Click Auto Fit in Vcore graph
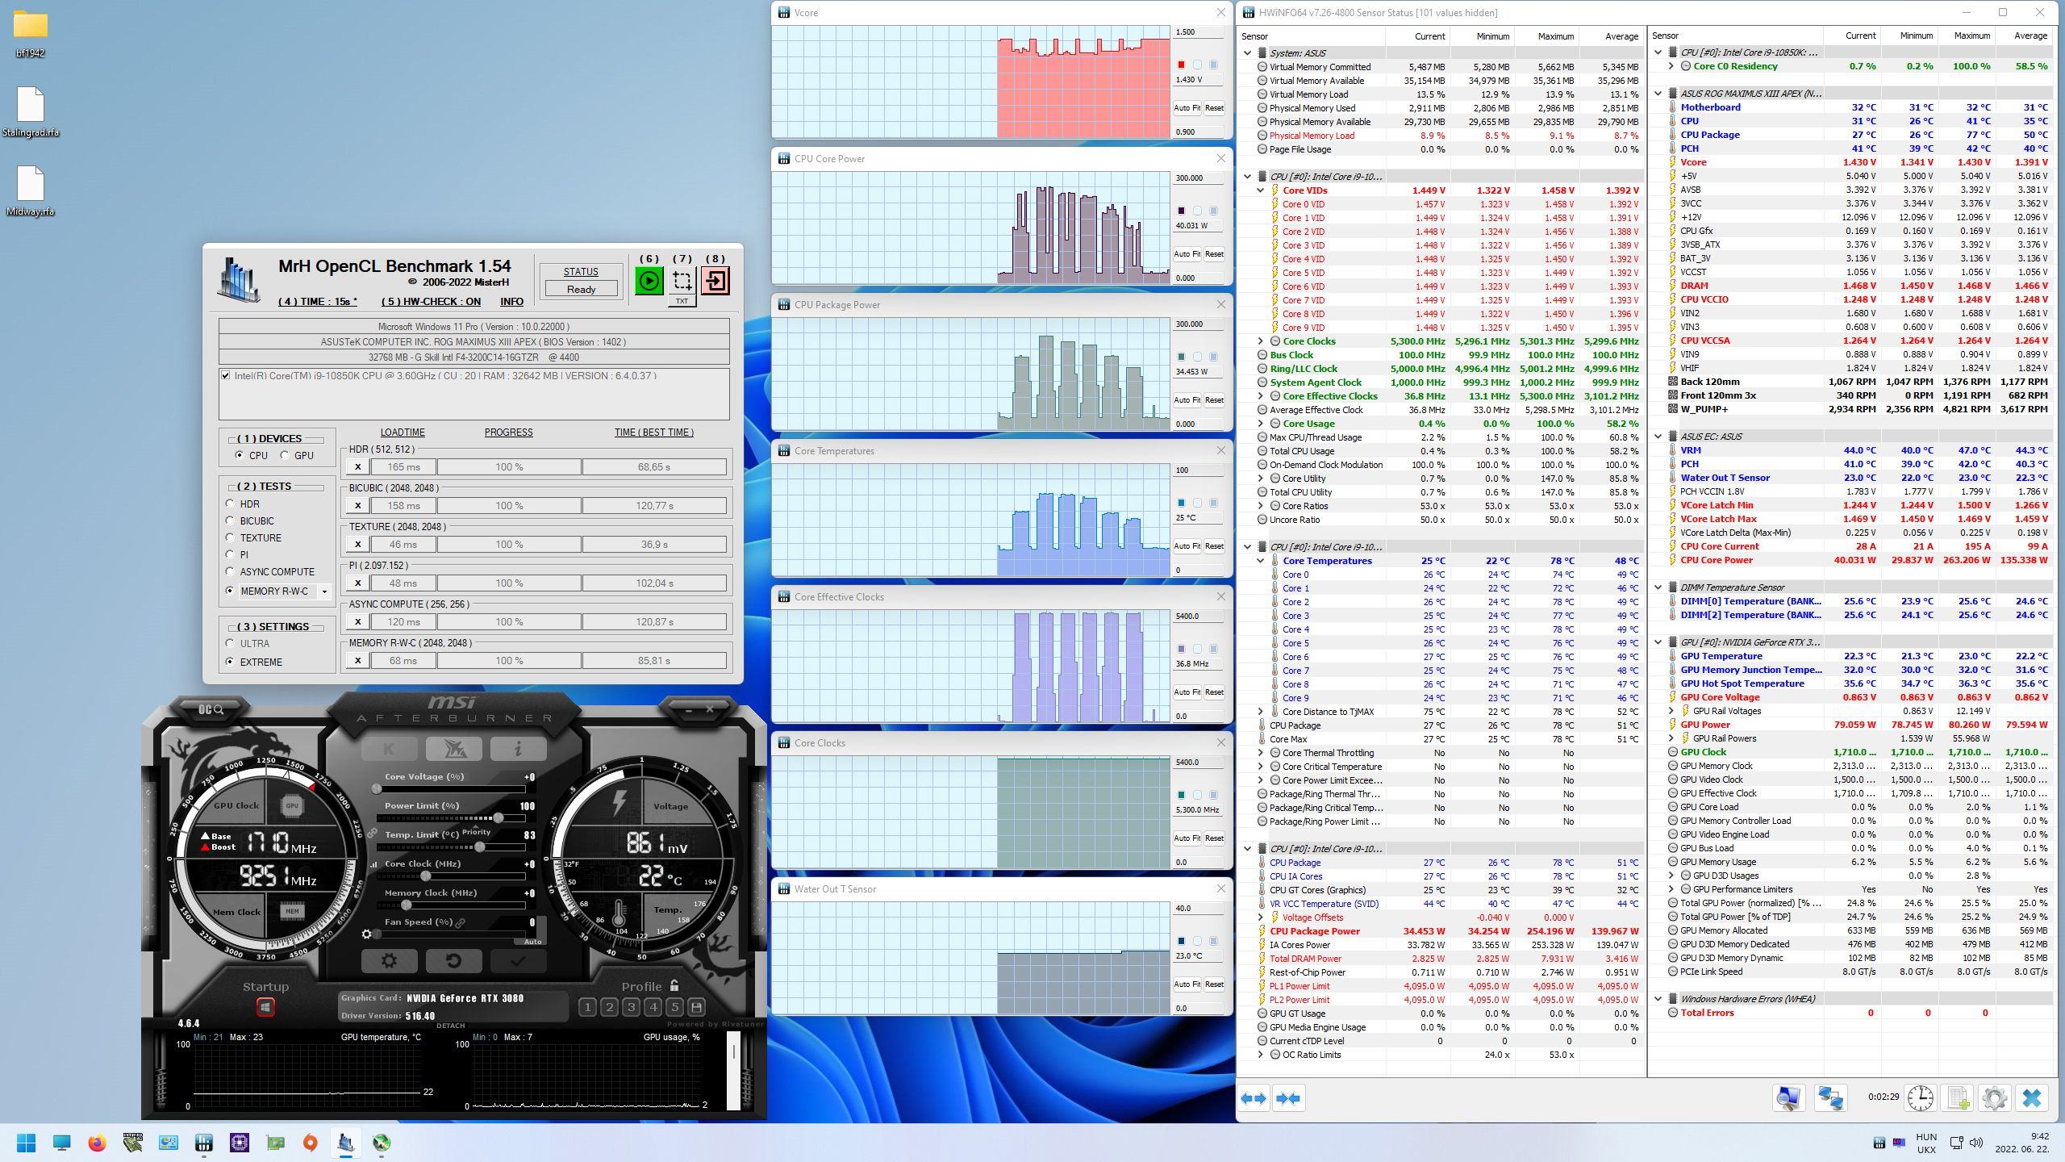 click(x=1187, y=108)
